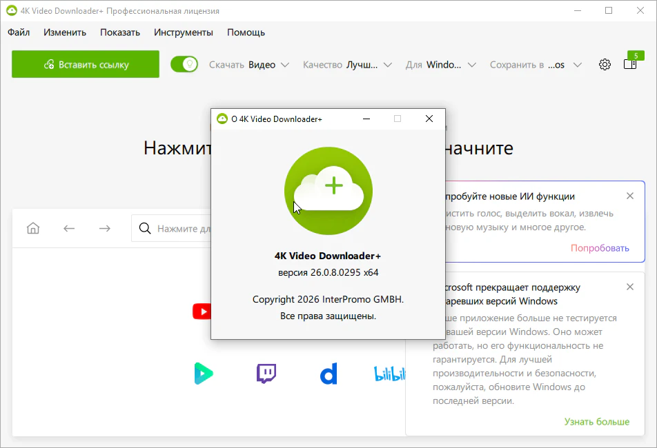The width and height of the screenshot is (657, 448).
Task: Open the Bilibili site icon
Action: point(390,374)
